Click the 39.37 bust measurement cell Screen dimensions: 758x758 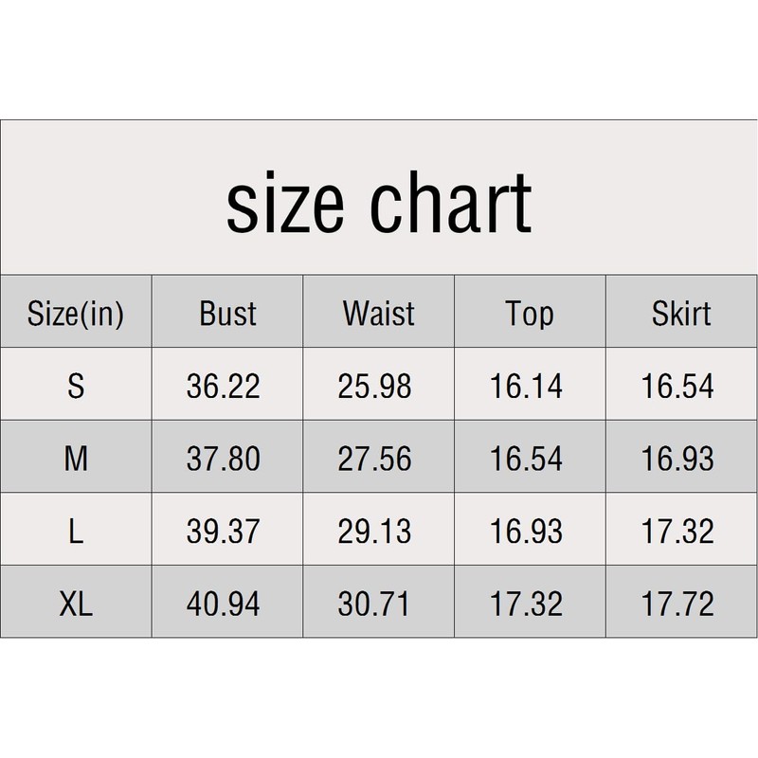(x=224, y=532)
